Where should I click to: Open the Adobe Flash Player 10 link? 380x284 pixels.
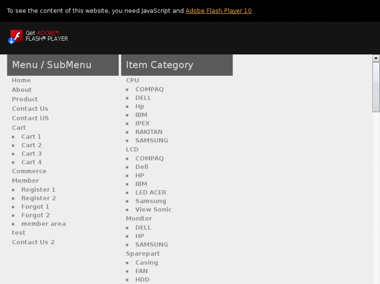coord(218,10)
